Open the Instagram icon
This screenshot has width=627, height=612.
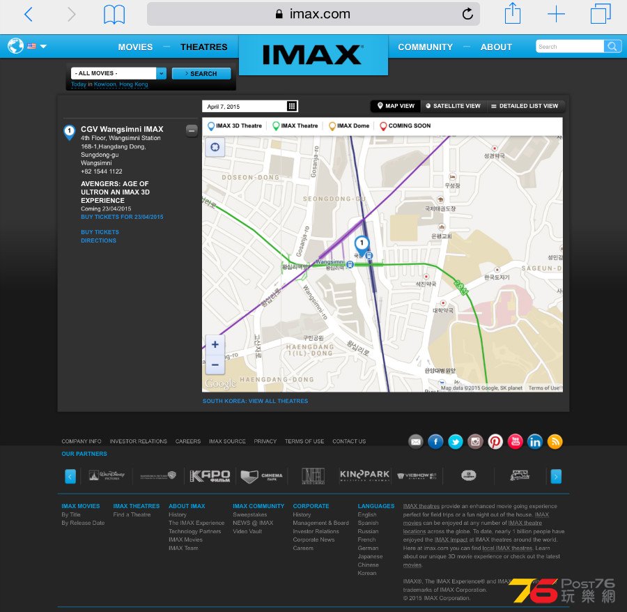click(475, 442)
